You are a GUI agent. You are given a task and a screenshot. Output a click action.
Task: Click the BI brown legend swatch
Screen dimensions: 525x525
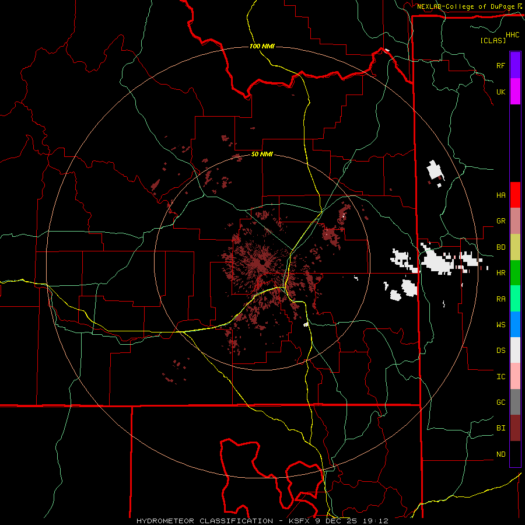515,428
